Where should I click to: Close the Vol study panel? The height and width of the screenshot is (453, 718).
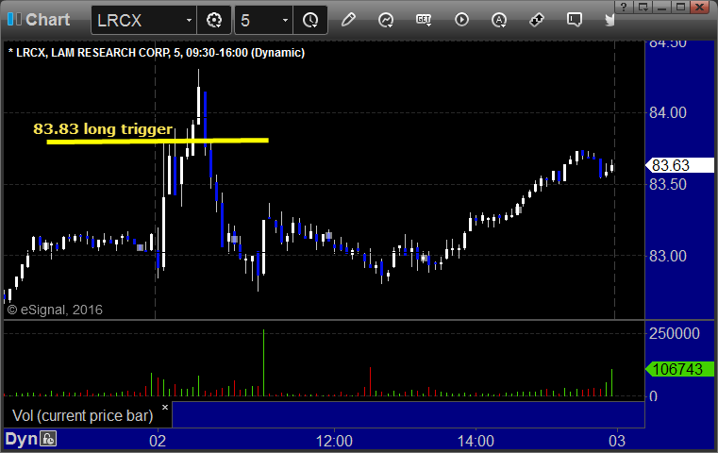click(x=165, y=407)
